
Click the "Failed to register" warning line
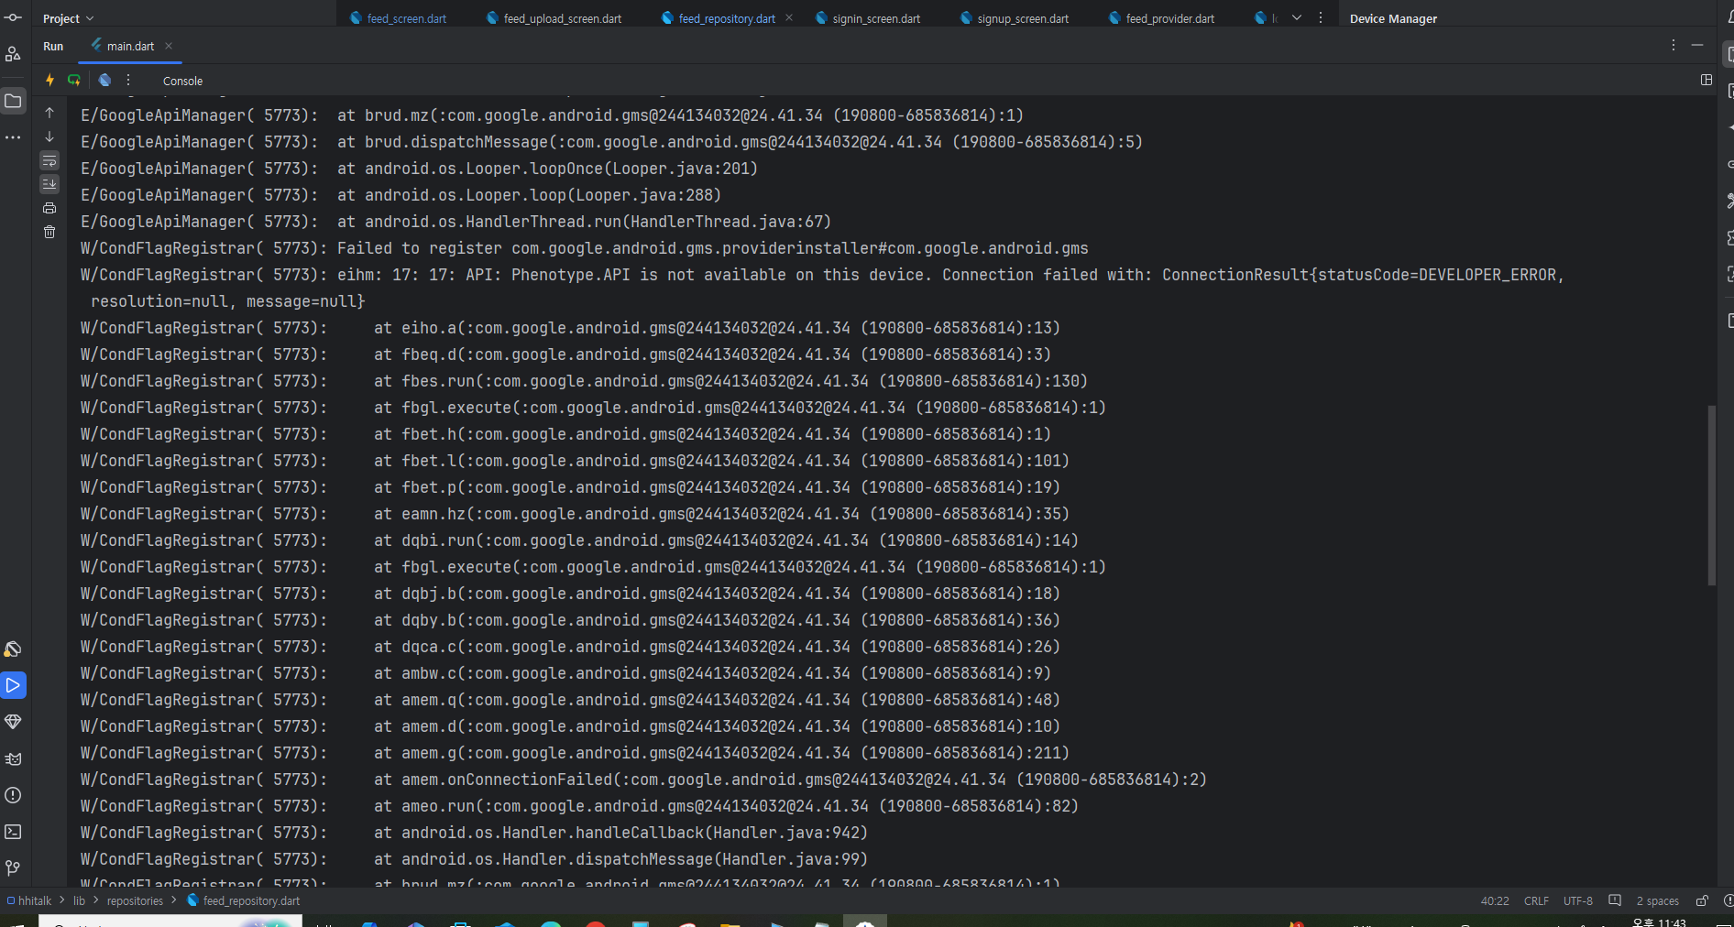click(x=584, y=248)
